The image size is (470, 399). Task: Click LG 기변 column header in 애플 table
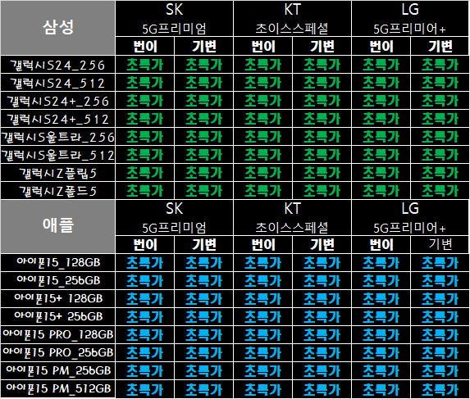coord(440,244)
